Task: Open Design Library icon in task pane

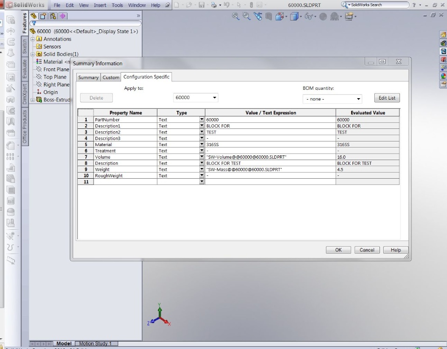Action: tap(443, 43)
